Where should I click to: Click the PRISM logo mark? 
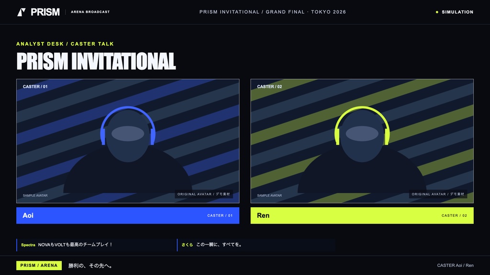[21, 12]
